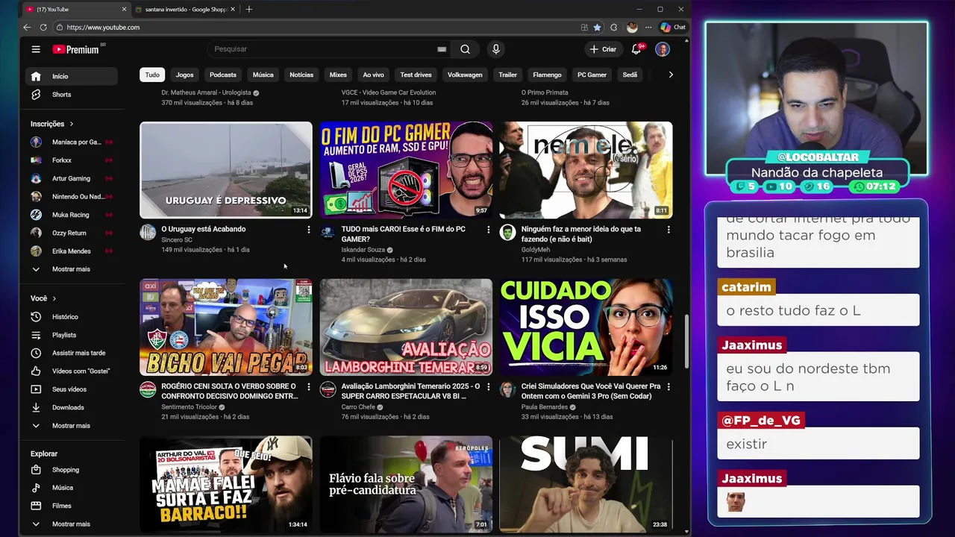Reload the page with the refresh icon
955x537 pixels.
pyautogui.click(x=43, y=28)
